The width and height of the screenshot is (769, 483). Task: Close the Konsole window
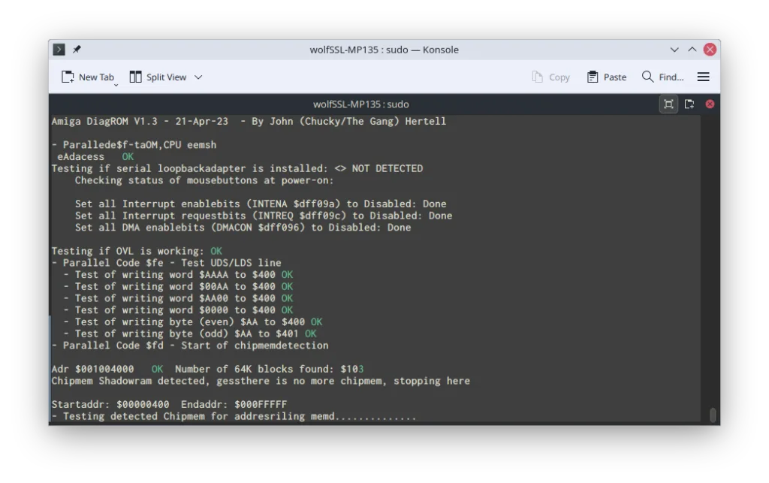pos(710,50)
